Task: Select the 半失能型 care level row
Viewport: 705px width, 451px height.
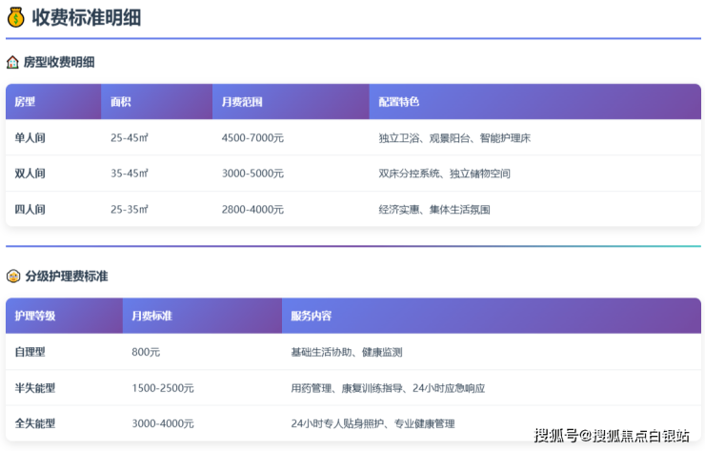Action: (35, 388)
